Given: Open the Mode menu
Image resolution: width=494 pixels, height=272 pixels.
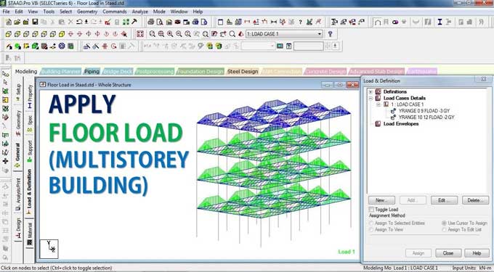Looking at the screenshot, I should [x=159, y=12].
